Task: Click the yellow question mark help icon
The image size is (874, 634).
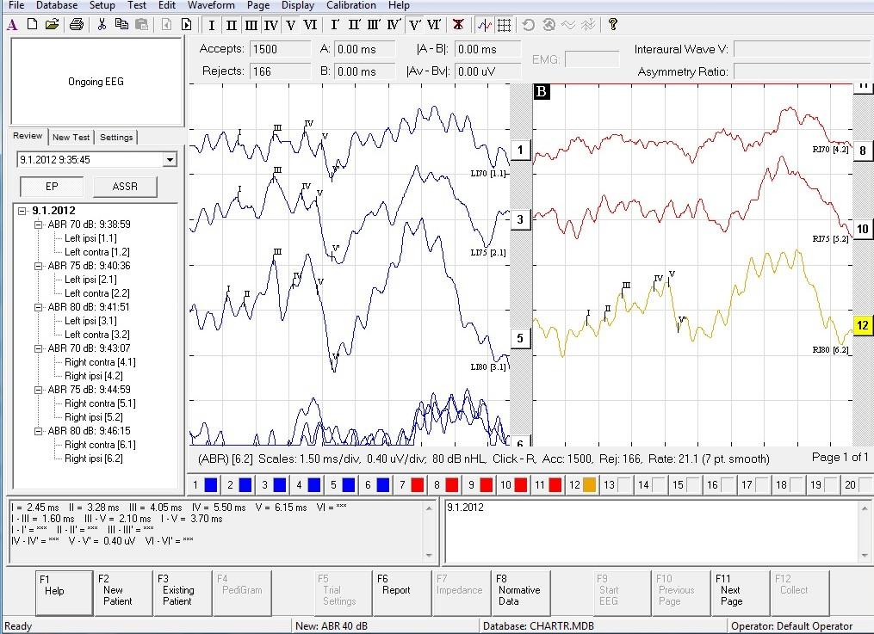Action: (612, 24)
